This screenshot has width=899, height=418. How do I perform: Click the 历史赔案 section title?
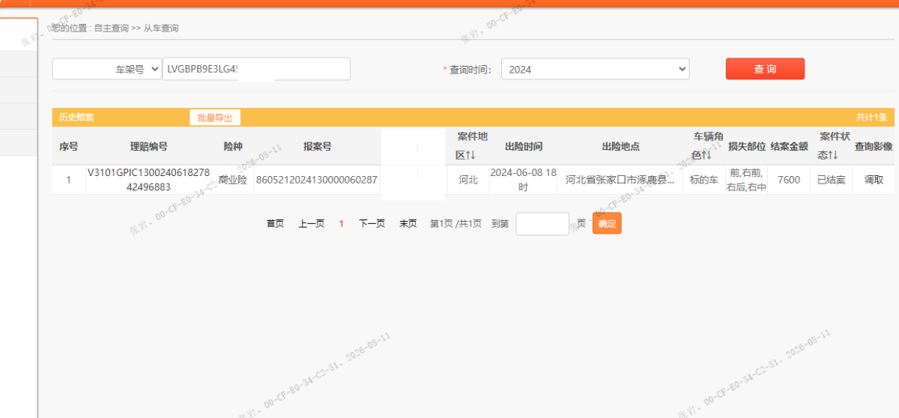[x=76, y=118]
